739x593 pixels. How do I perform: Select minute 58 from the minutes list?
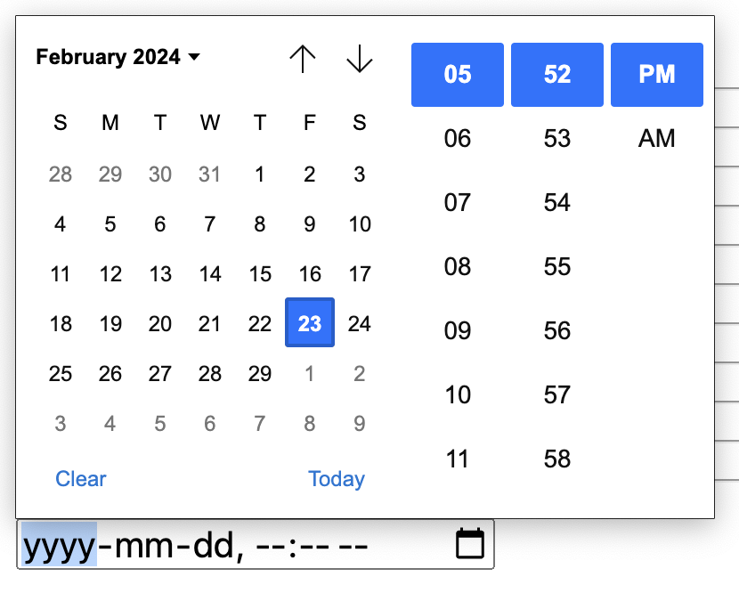coord(556,459)
